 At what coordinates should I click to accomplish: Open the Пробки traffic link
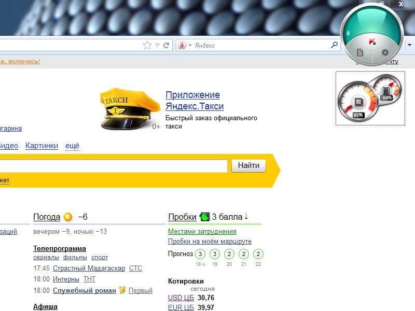coord(183,217)
